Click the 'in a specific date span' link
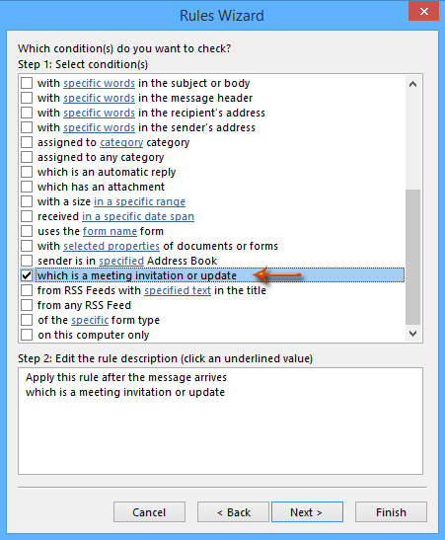The height and width of the screenshot is (540, 445). pos(138,216)
